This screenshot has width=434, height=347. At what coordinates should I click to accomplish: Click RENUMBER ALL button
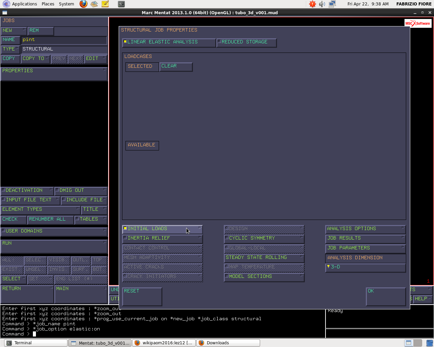[x=50, y=220]
